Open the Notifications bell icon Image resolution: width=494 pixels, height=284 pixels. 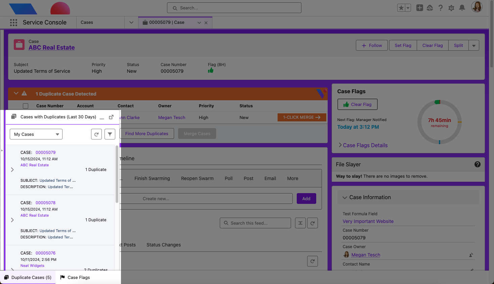tap(462, 8)
